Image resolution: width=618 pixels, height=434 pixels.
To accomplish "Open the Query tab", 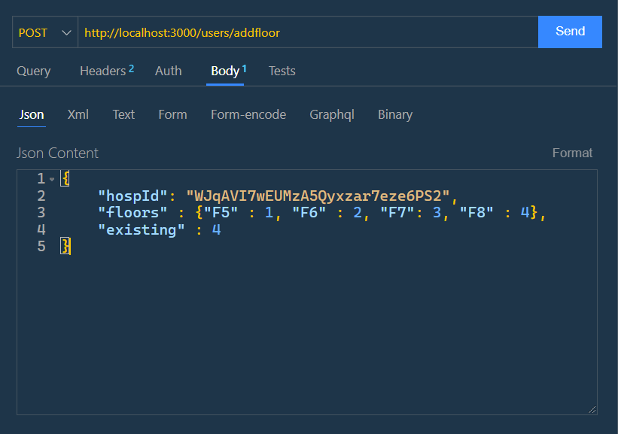I will pyautogui.click(x=33, y=71).
